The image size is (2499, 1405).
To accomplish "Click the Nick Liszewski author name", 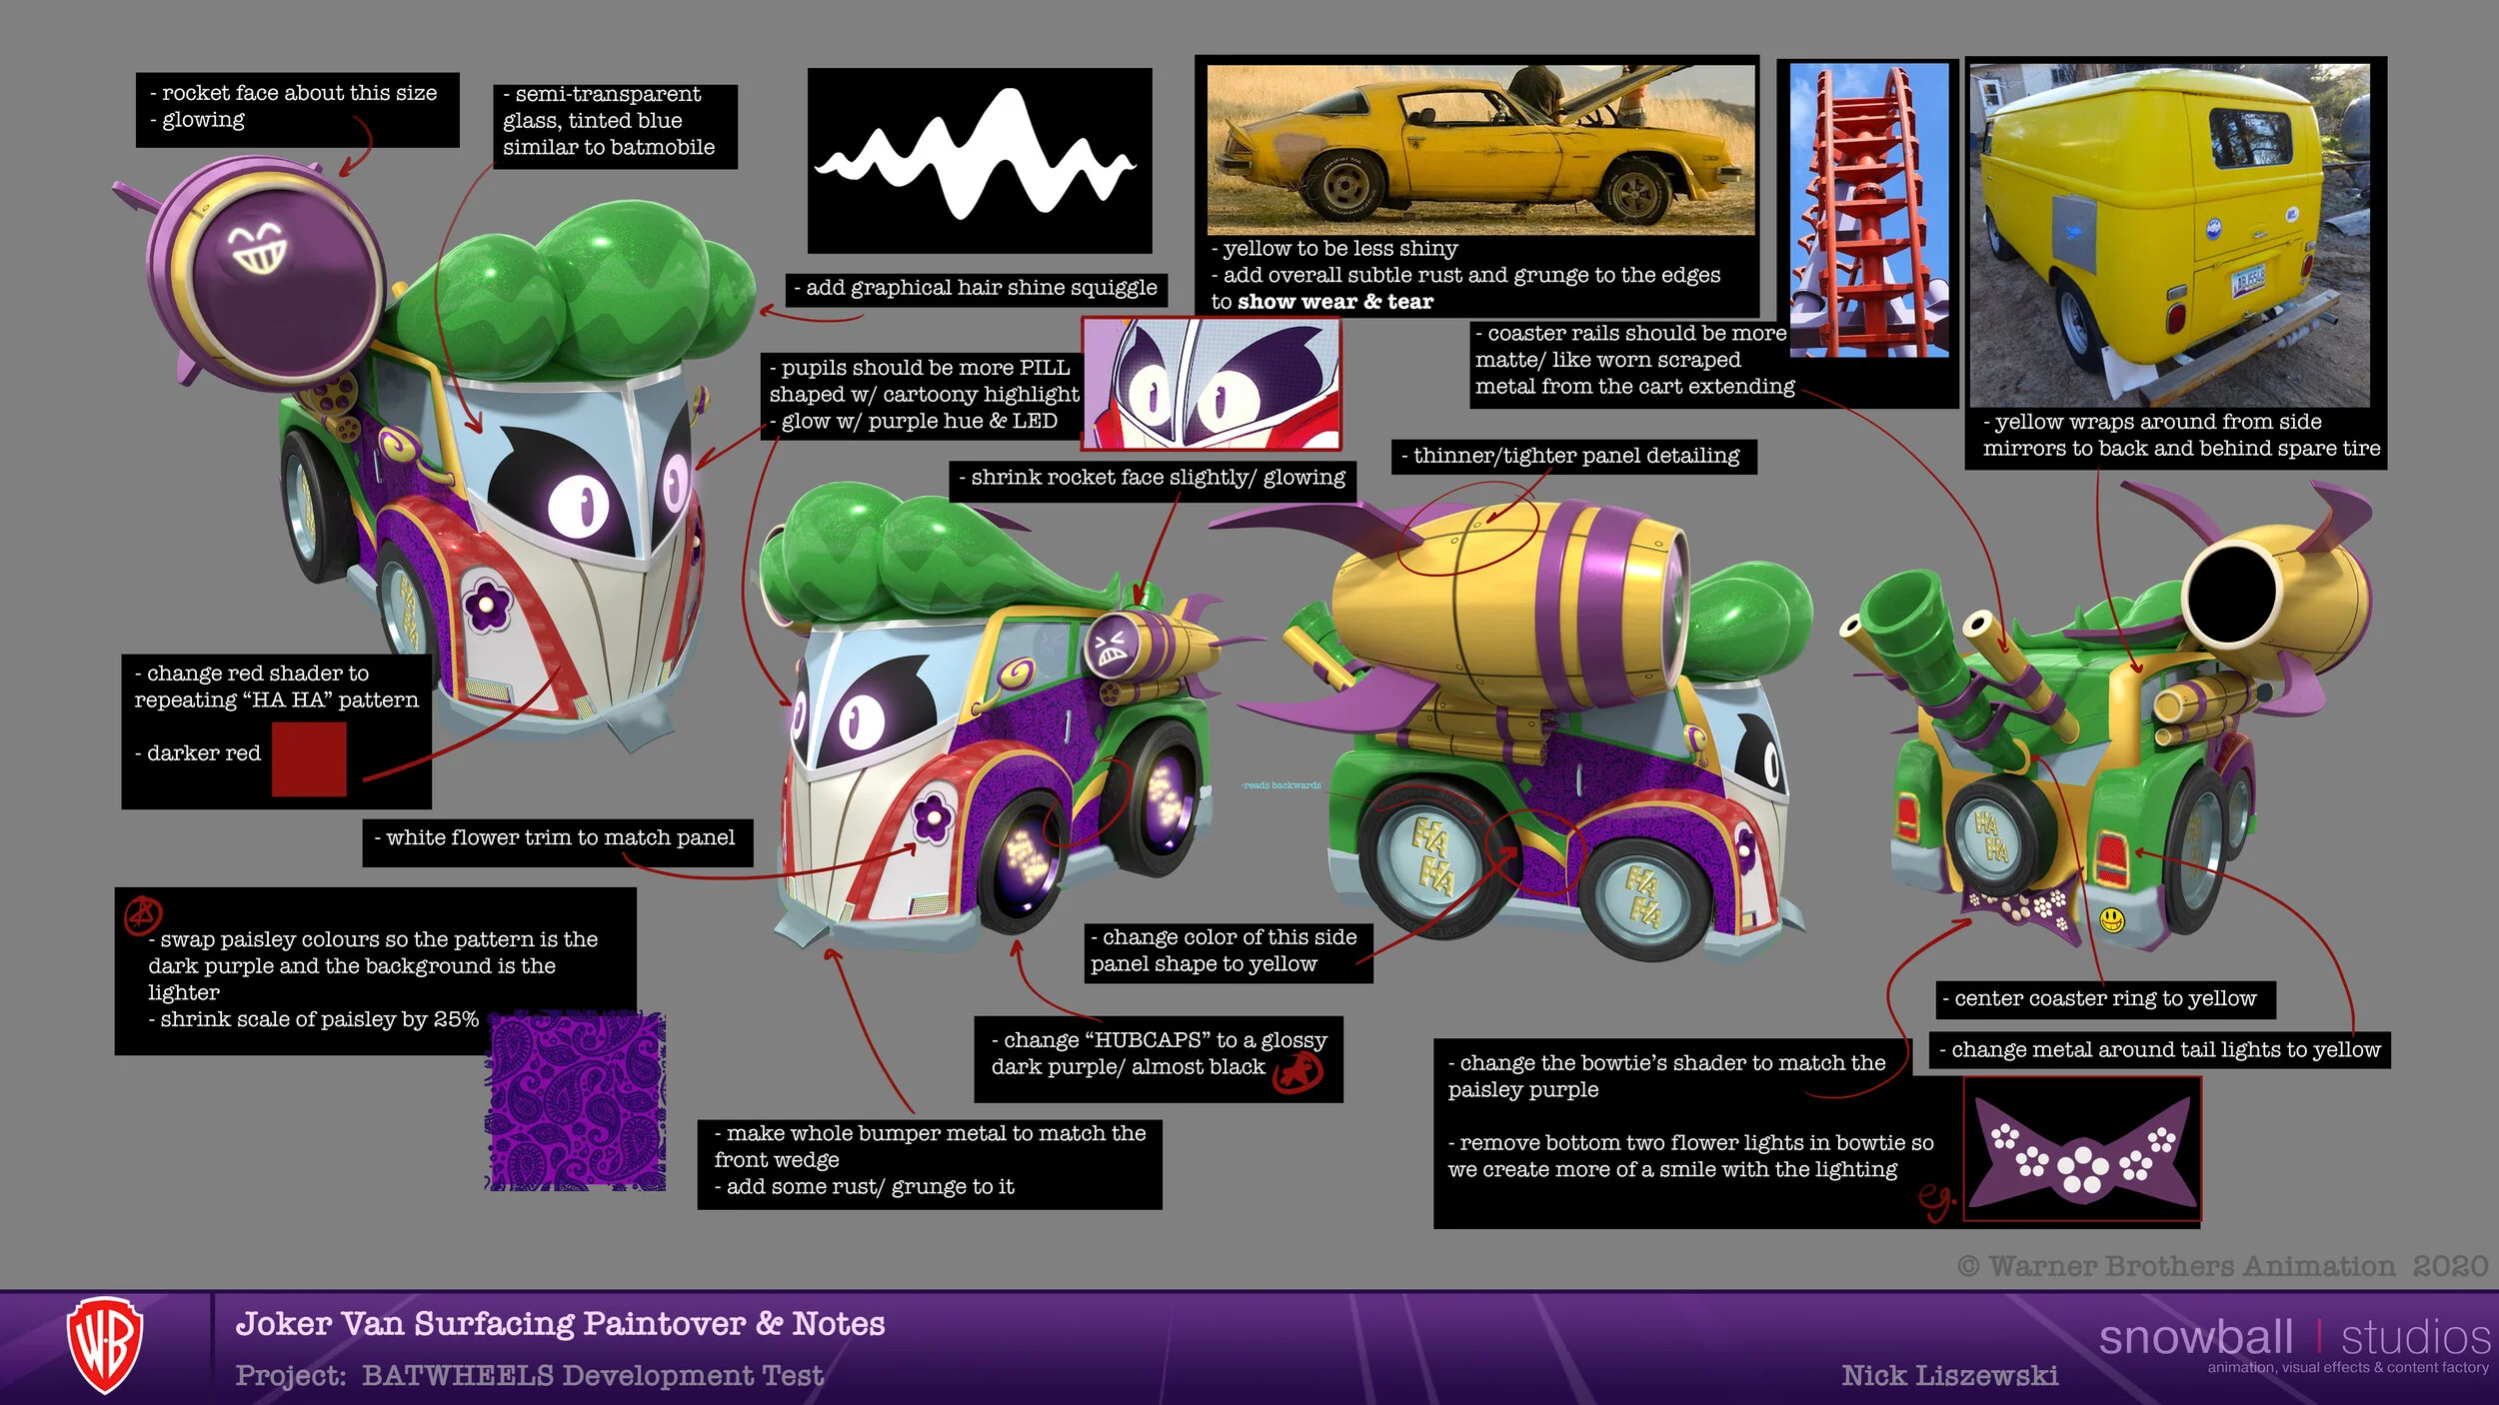I will coord(1949,1376).
